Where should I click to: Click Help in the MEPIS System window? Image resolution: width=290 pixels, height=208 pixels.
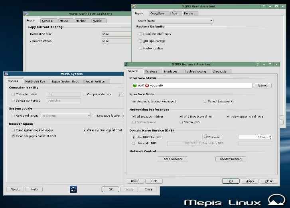pyautogui.click(x=34, y=189)
